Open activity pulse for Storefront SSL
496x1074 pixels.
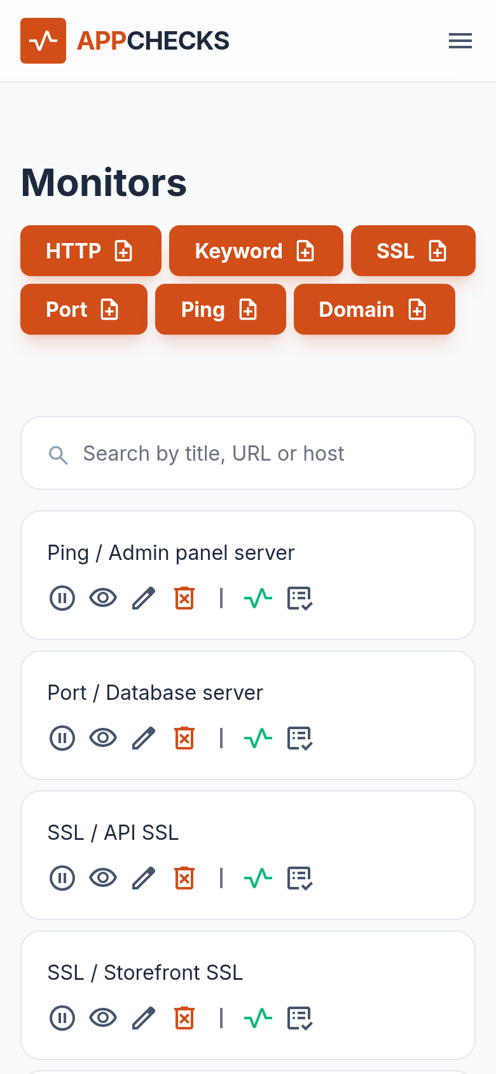[x=258, y=1018]
